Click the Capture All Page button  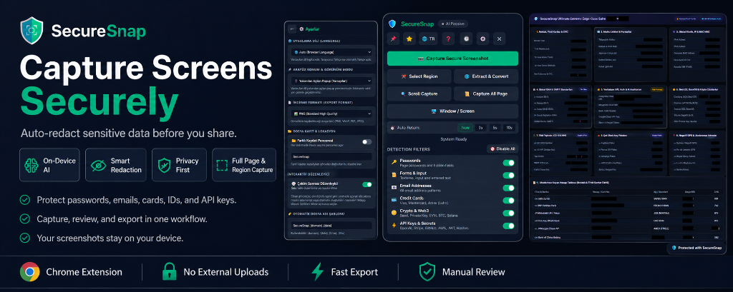(486, 94)
